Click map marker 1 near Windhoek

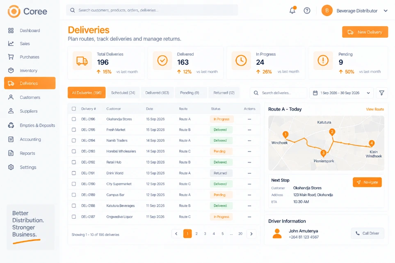(x=285, y=135)
